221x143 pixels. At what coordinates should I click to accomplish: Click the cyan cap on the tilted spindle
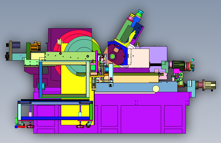140,12
